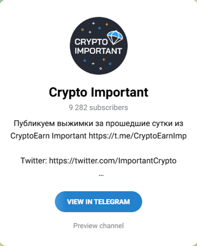Image resolution: width=197 pixels, height=246 pixels.
Task: Open the twitter.com/ImportantCrypto link
Action: point(113,161)
